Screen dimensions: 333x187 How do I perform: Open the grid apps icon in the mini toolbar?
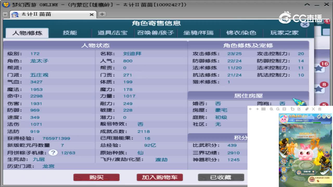[264, 109]
